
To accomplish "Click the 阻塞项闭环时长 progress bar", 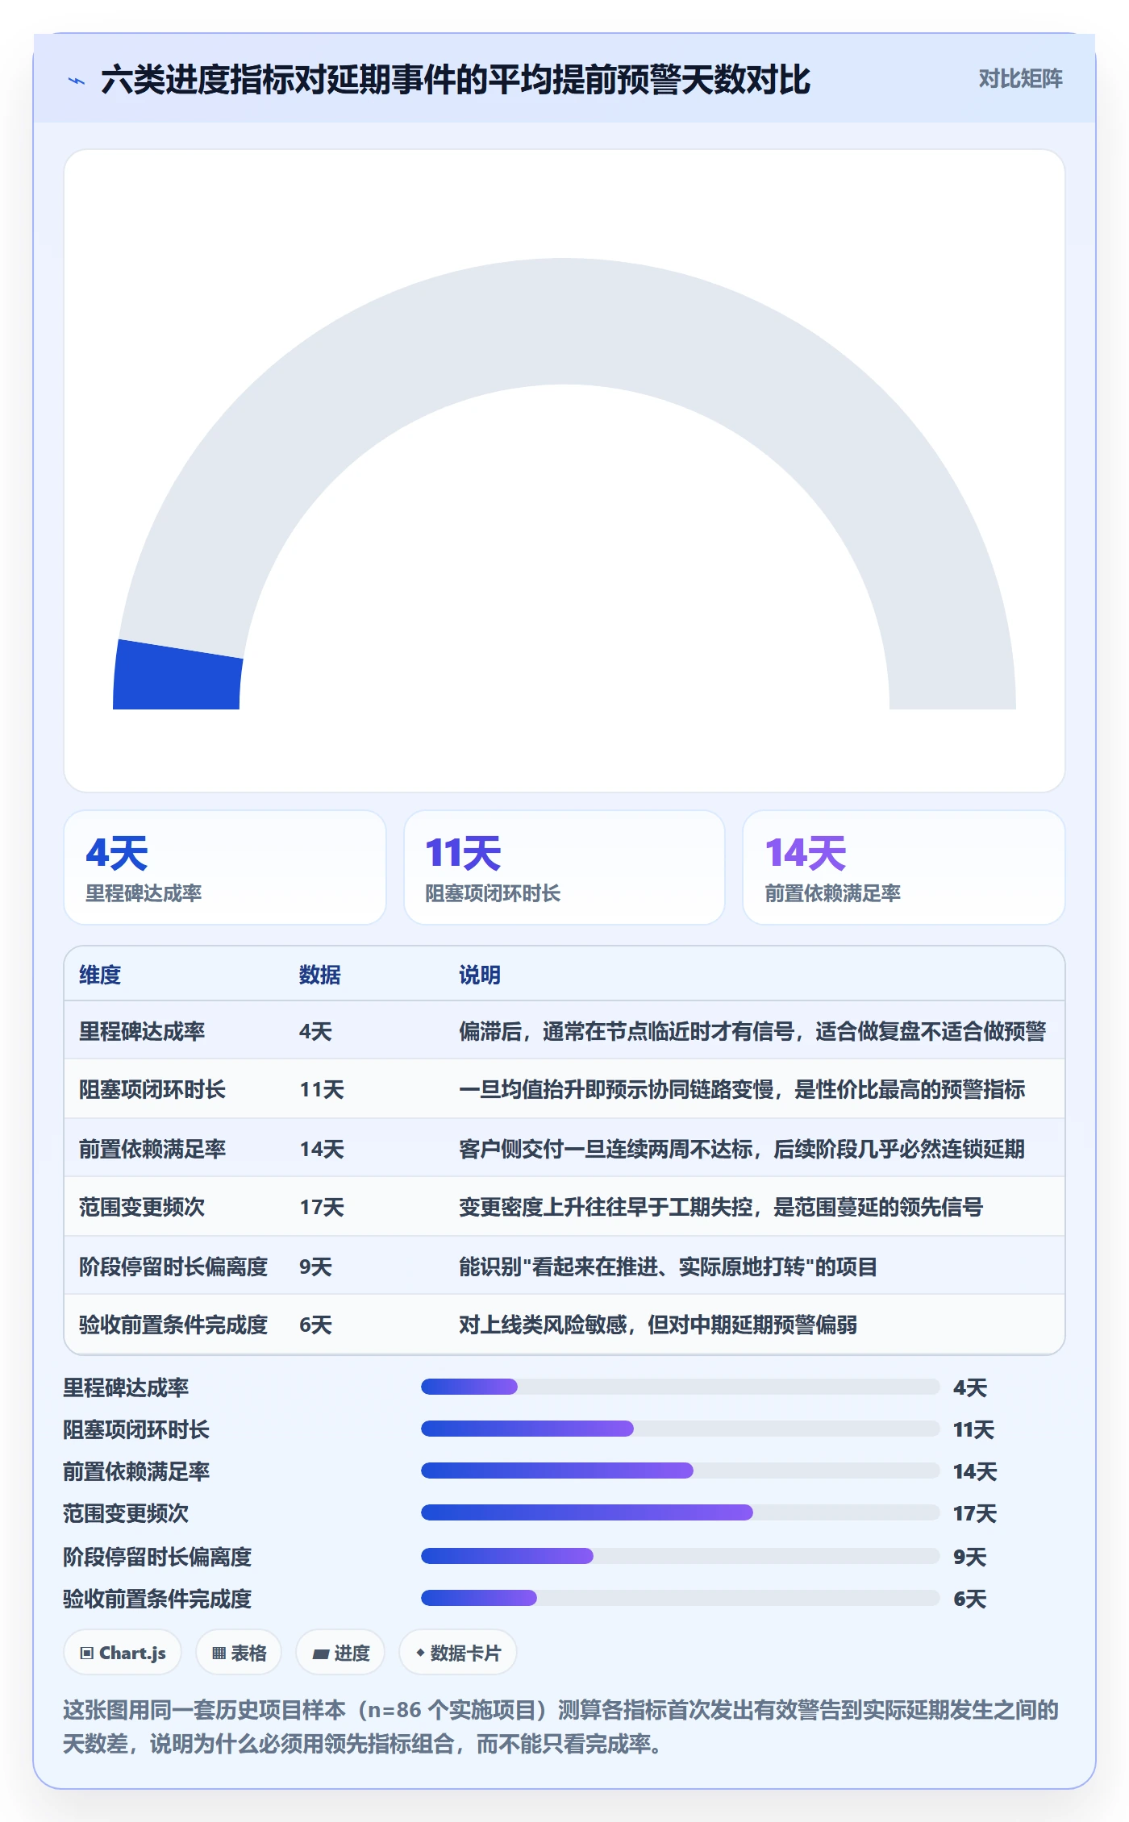I will 681,1429.
